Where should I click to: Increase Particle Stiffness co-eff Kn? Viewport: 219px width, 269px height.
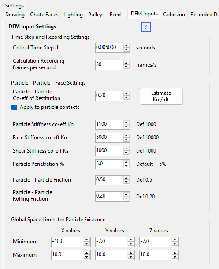(x=126, y=122)
